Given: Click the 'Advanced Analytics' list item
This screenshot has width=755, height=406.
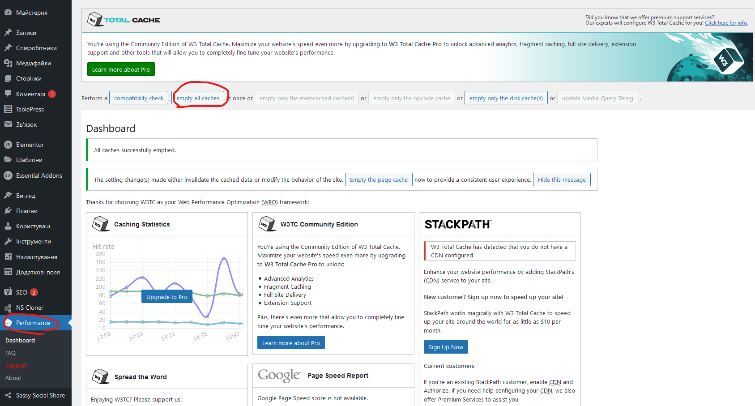Looking at the screenshot, I should tap(289, 278).
